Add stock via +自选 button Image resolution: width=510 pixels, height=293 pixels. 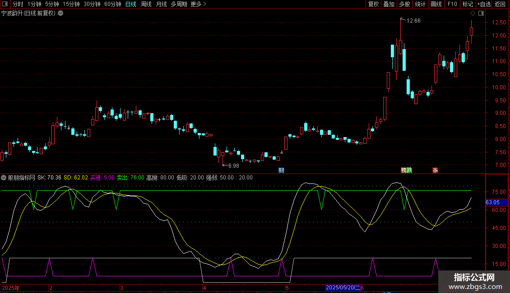pos(483,5)
